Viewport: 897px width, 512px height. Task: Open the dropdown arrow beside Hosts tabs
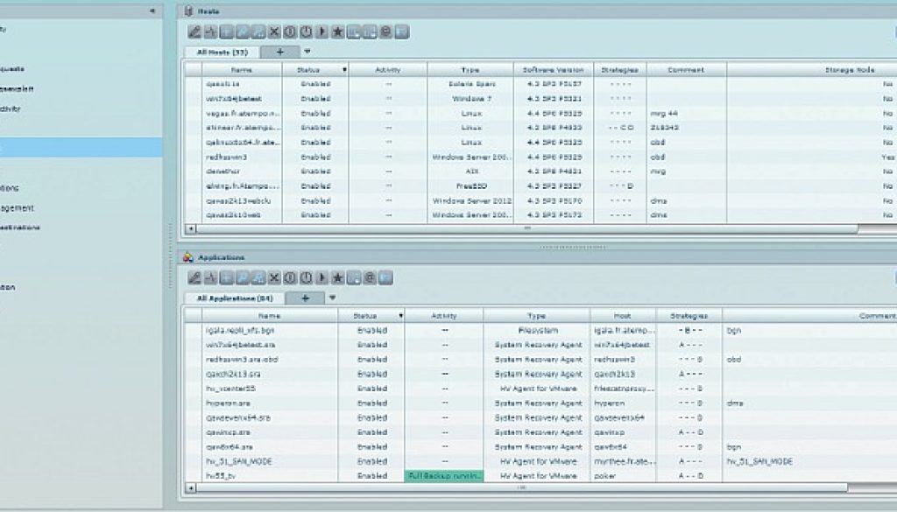(x=307, y=52)
